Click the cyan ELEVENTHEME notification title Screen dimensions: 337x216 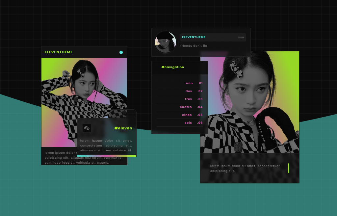[194, 37]
